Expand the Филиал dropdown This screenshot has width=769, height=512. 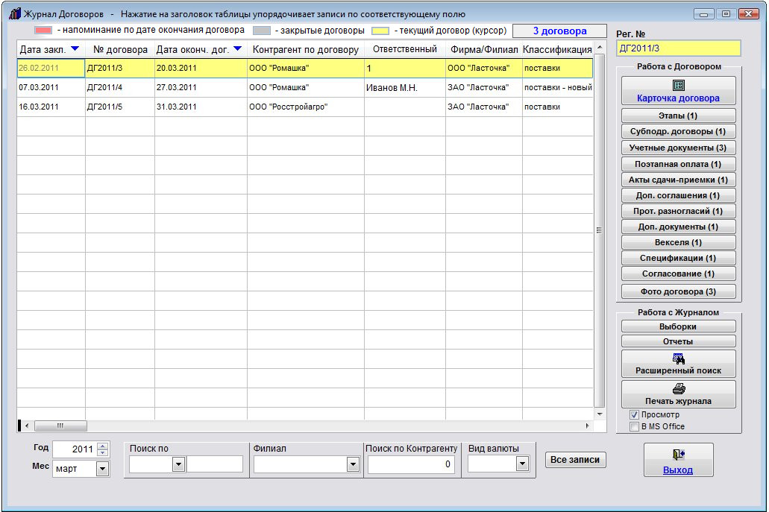click(x=353, y=464)
